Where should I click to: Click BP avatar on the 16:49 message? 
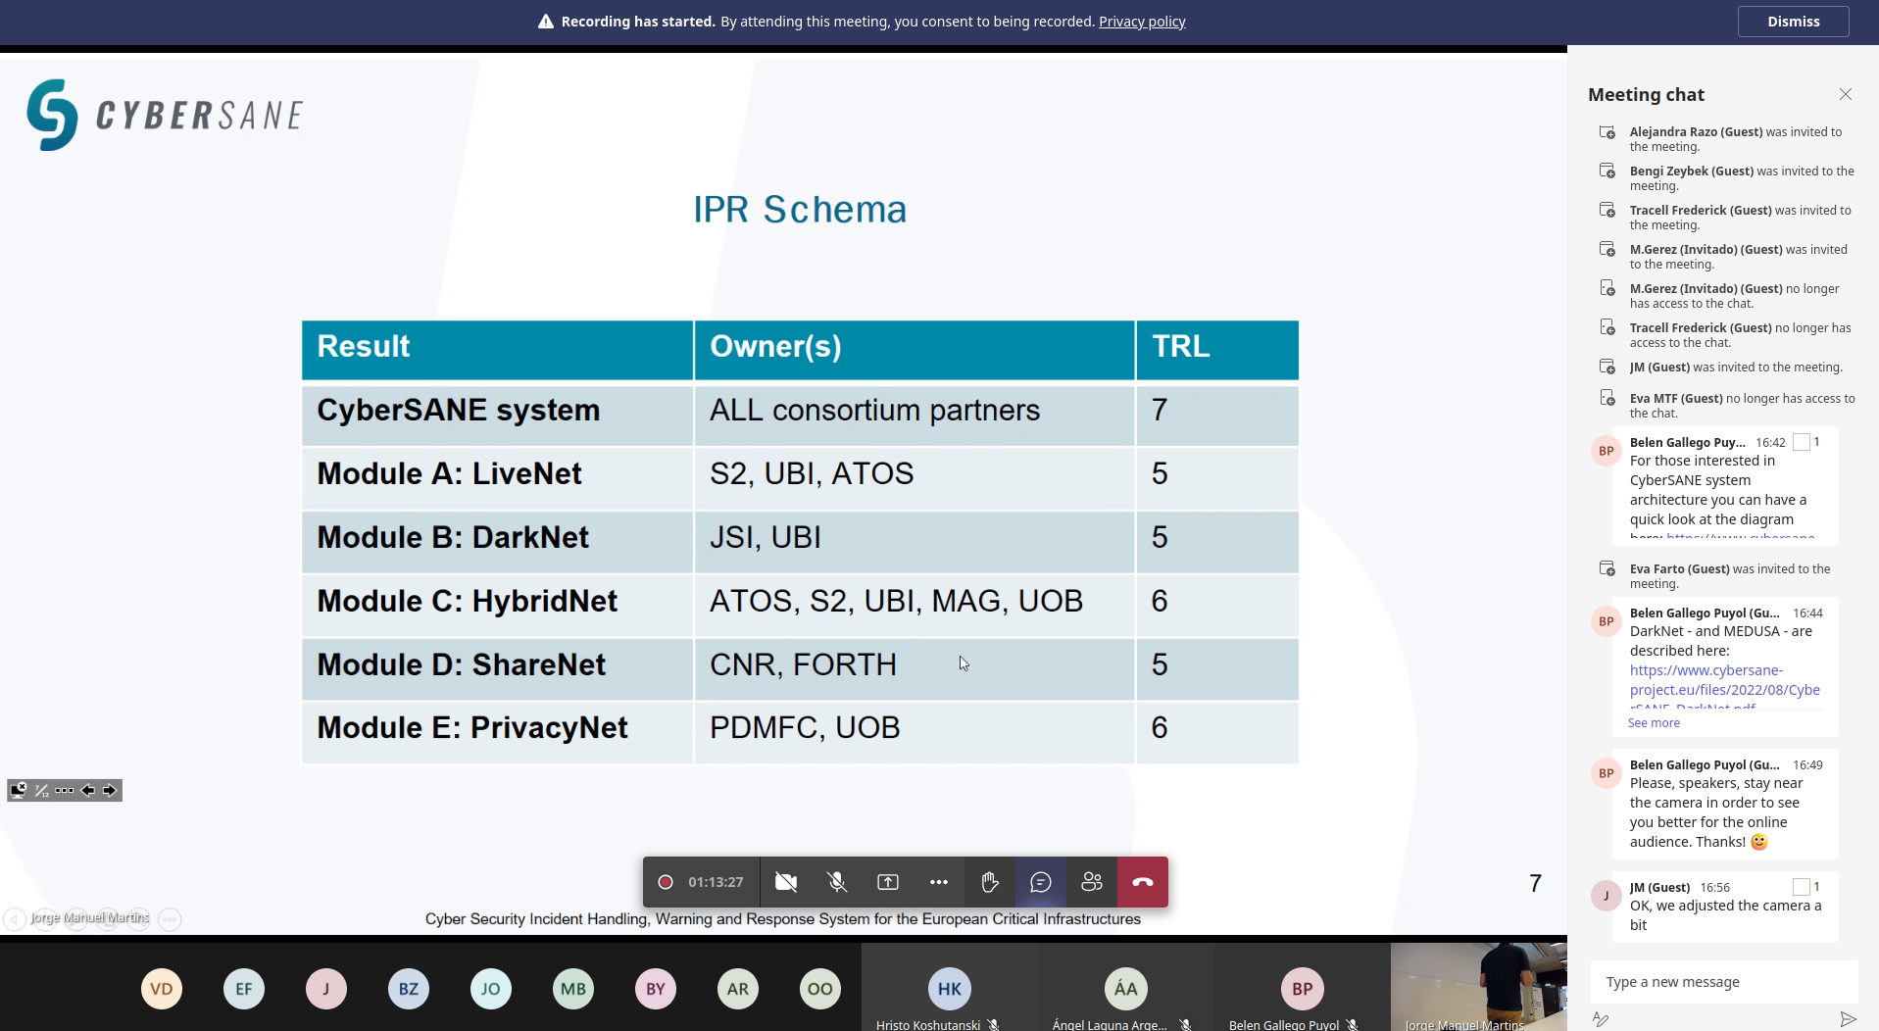coord(1607,773)
